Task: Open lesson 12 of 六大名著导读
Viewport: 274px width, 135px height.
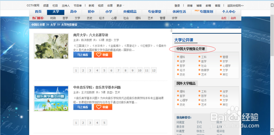Action: click(154, 70)
